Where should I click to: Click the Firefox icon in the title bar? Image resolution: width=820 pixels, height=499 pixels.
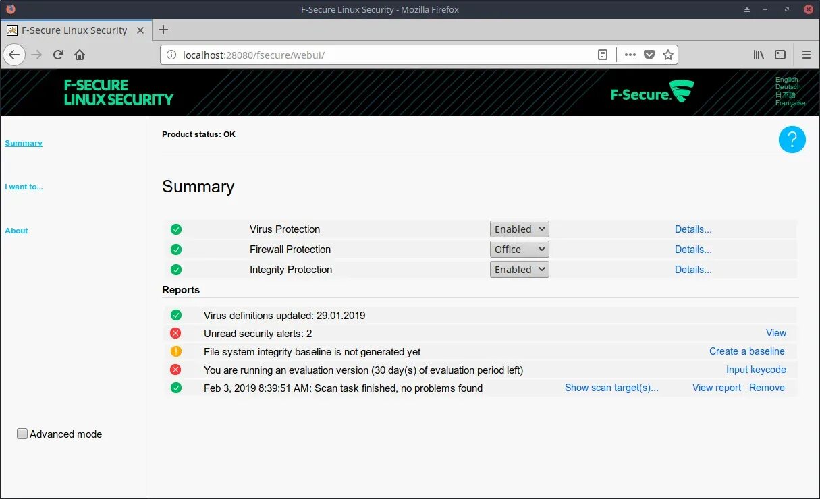coord(10,9)
